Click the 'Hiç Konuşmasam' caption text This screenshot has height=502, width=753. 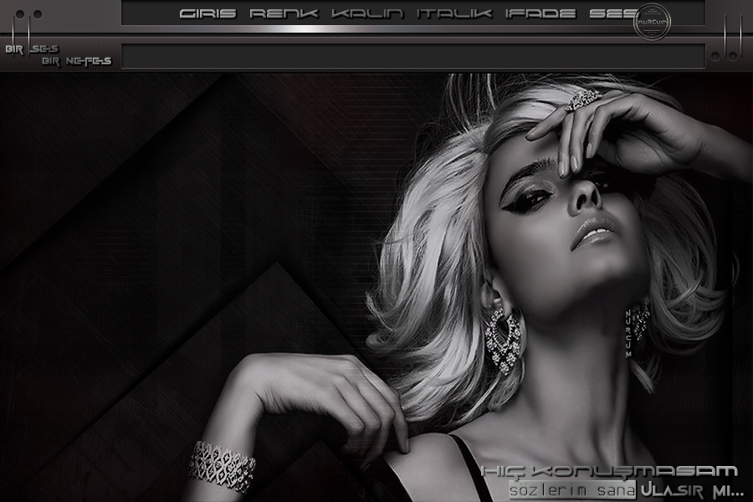(x=610, y=472)
